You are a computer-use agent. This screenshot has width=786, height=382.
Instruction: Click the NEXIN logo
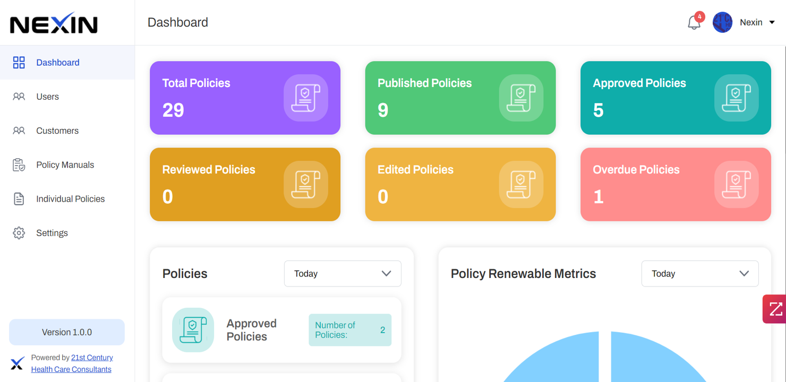click(54, 24)
